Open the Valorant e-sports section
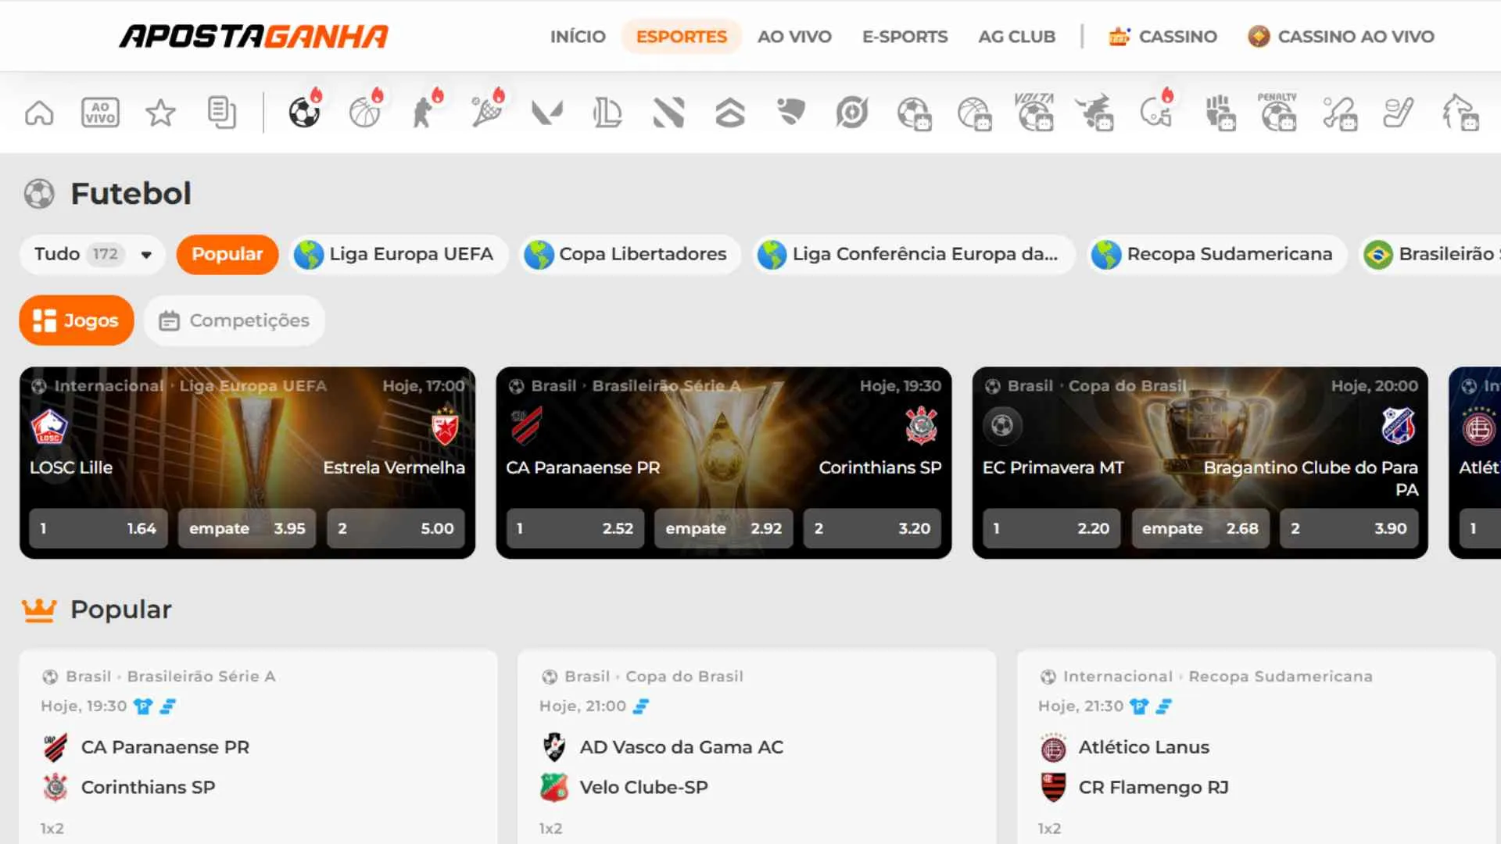The width and height of the screenshot is (1501, 844). coord(548,112)
